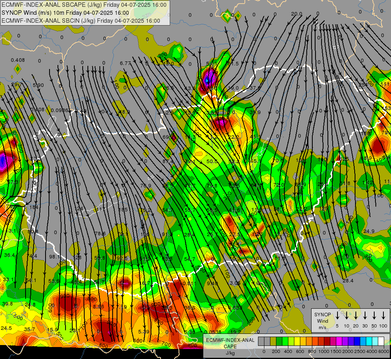391x359 pixels.
Task: Pick the cyan swatch in CAPE scale
Action: (x=369, y=341)
